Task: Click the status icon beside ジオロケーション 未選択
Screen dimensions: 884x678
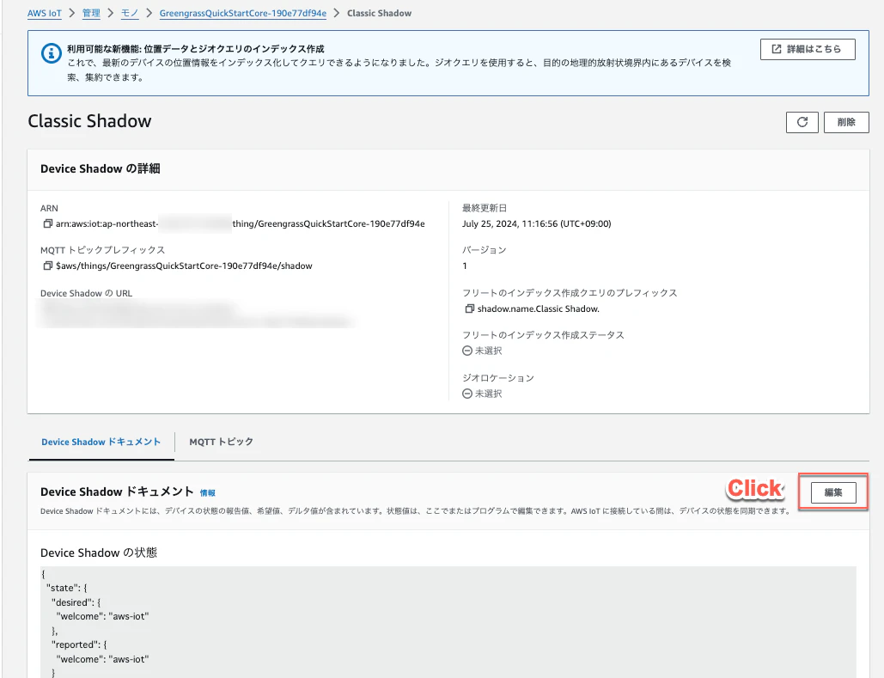Action: coord(467,394)
